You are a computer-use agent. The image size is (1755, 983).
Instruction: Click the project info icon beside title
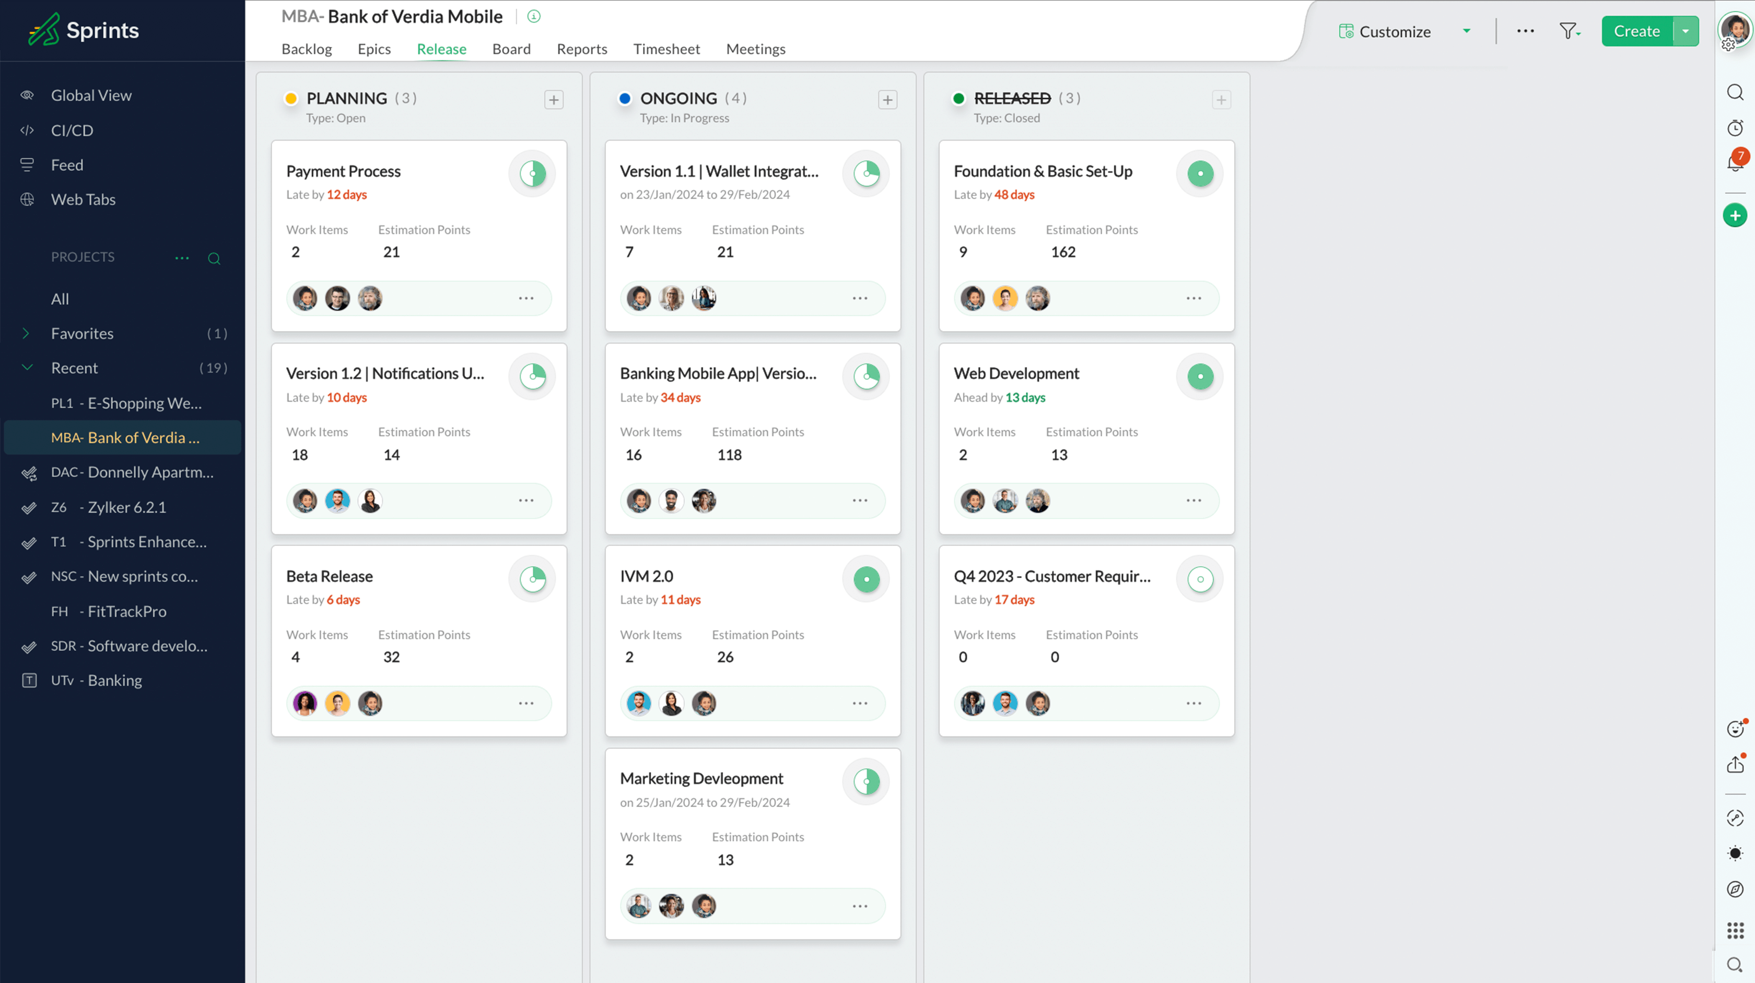533,16
